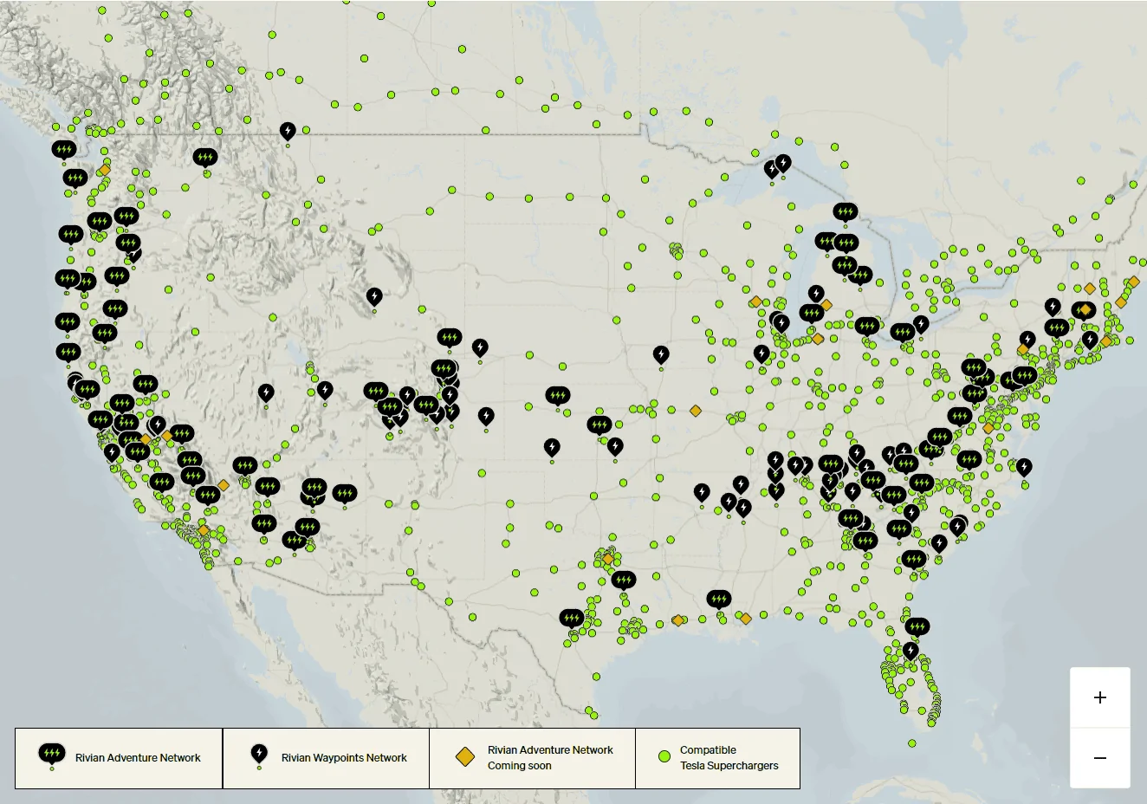The width and height of the screenshot is (1147, 804).
Task: Click the southernmost Tesla Supercharger dot in Texas
Action: click(x=594, y=716)
